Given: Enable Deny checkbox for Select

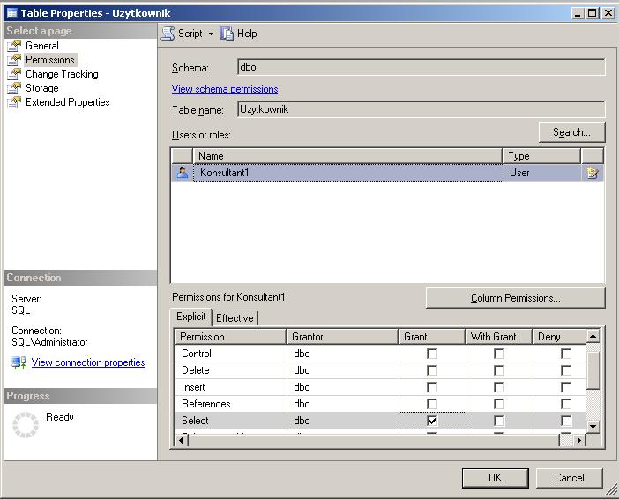Looking at the screenshot, I should [x=566, y=421].
